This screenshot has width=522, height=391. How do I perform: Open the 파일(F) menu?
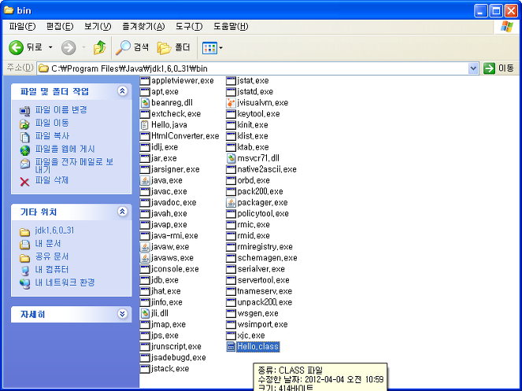(22, 26)
